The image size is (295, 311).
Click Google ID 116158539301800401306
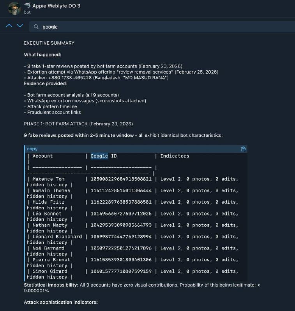click(x=121, y=260)
